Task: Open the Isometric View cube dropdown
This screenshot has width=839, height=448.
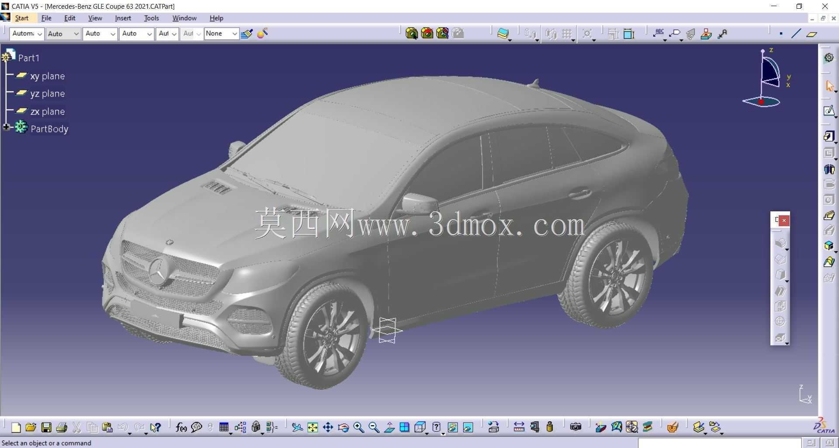Action: pyautogui.click(x=420, y=427)
